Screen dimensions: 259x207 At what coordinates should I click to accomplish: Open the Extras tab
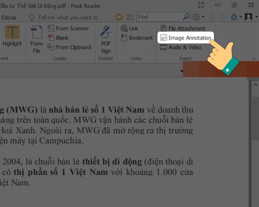[x=9, y=17]
